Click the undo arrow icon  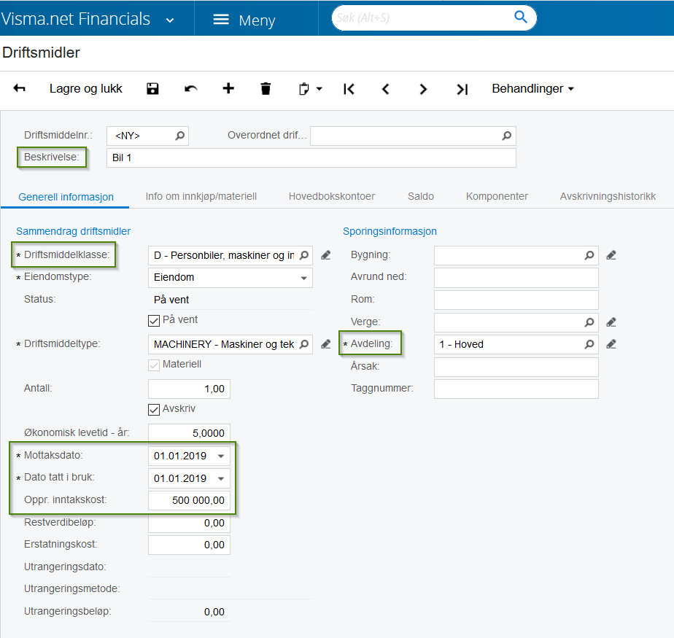coord(190,89)
